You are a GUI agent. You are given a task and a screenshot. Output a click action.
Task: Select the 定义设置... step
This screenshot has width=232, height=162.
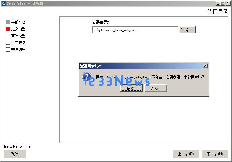(x=20, y=29)
